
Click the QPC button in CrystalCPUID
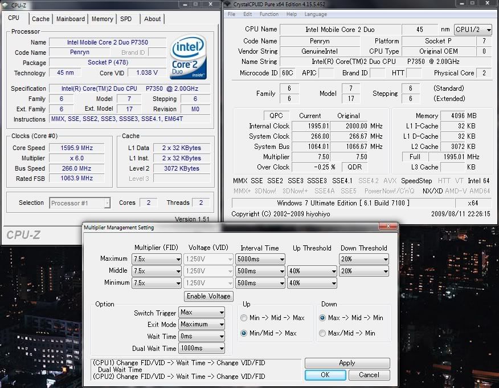coord(276,116)
